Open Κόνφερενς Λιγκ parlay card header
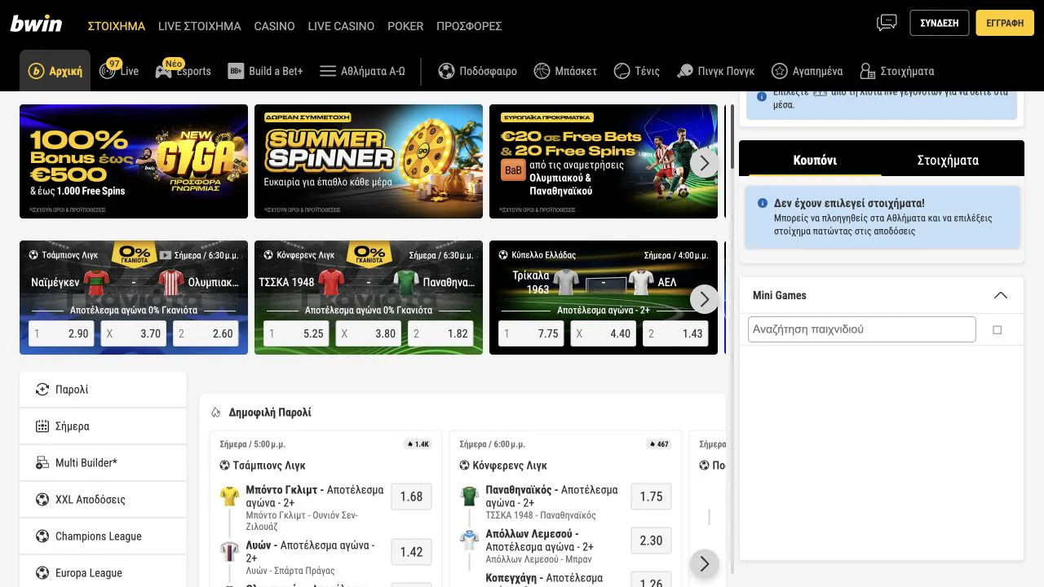 503,466
